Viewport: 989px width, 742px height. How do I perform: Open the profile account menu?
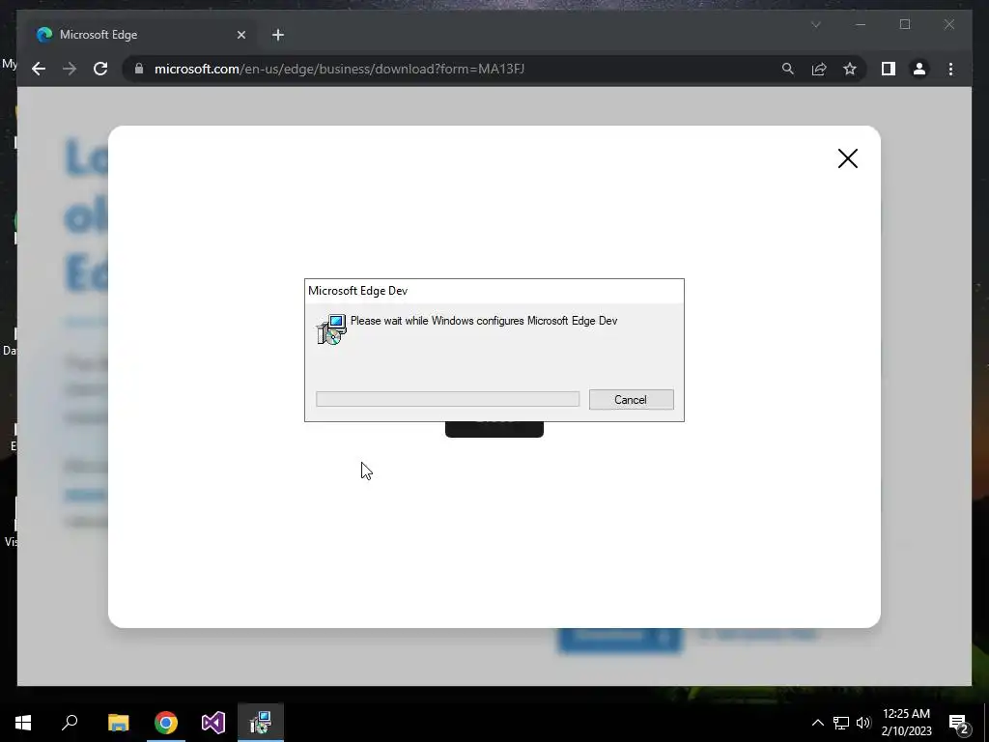(x=919, y=69)
